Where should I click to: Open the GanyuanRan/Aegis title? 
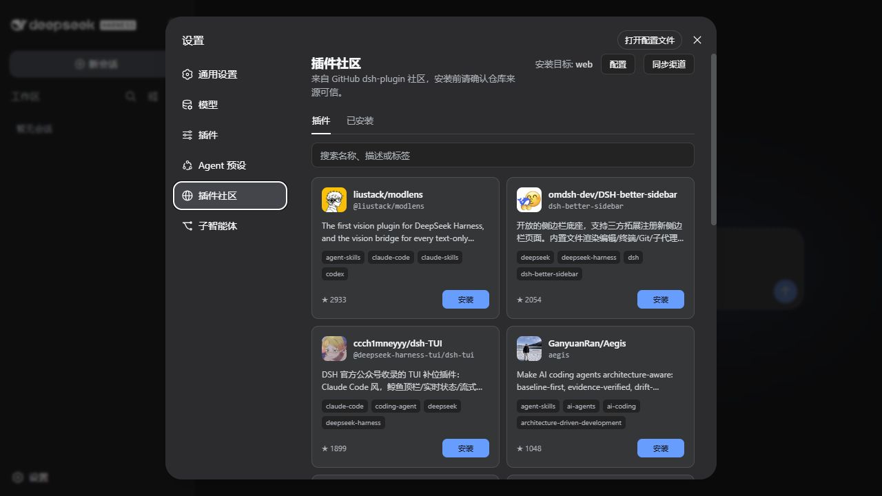coord(587,343)
